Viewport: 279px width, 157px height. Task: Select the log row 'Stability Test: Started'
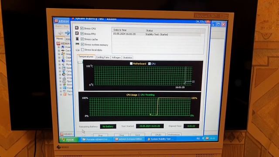pos(157,34)
